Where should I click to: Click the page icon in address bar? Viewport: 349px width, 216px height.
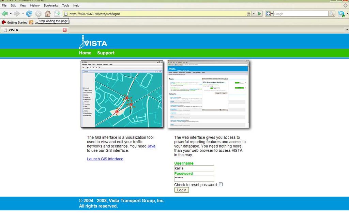pos(66,14)
